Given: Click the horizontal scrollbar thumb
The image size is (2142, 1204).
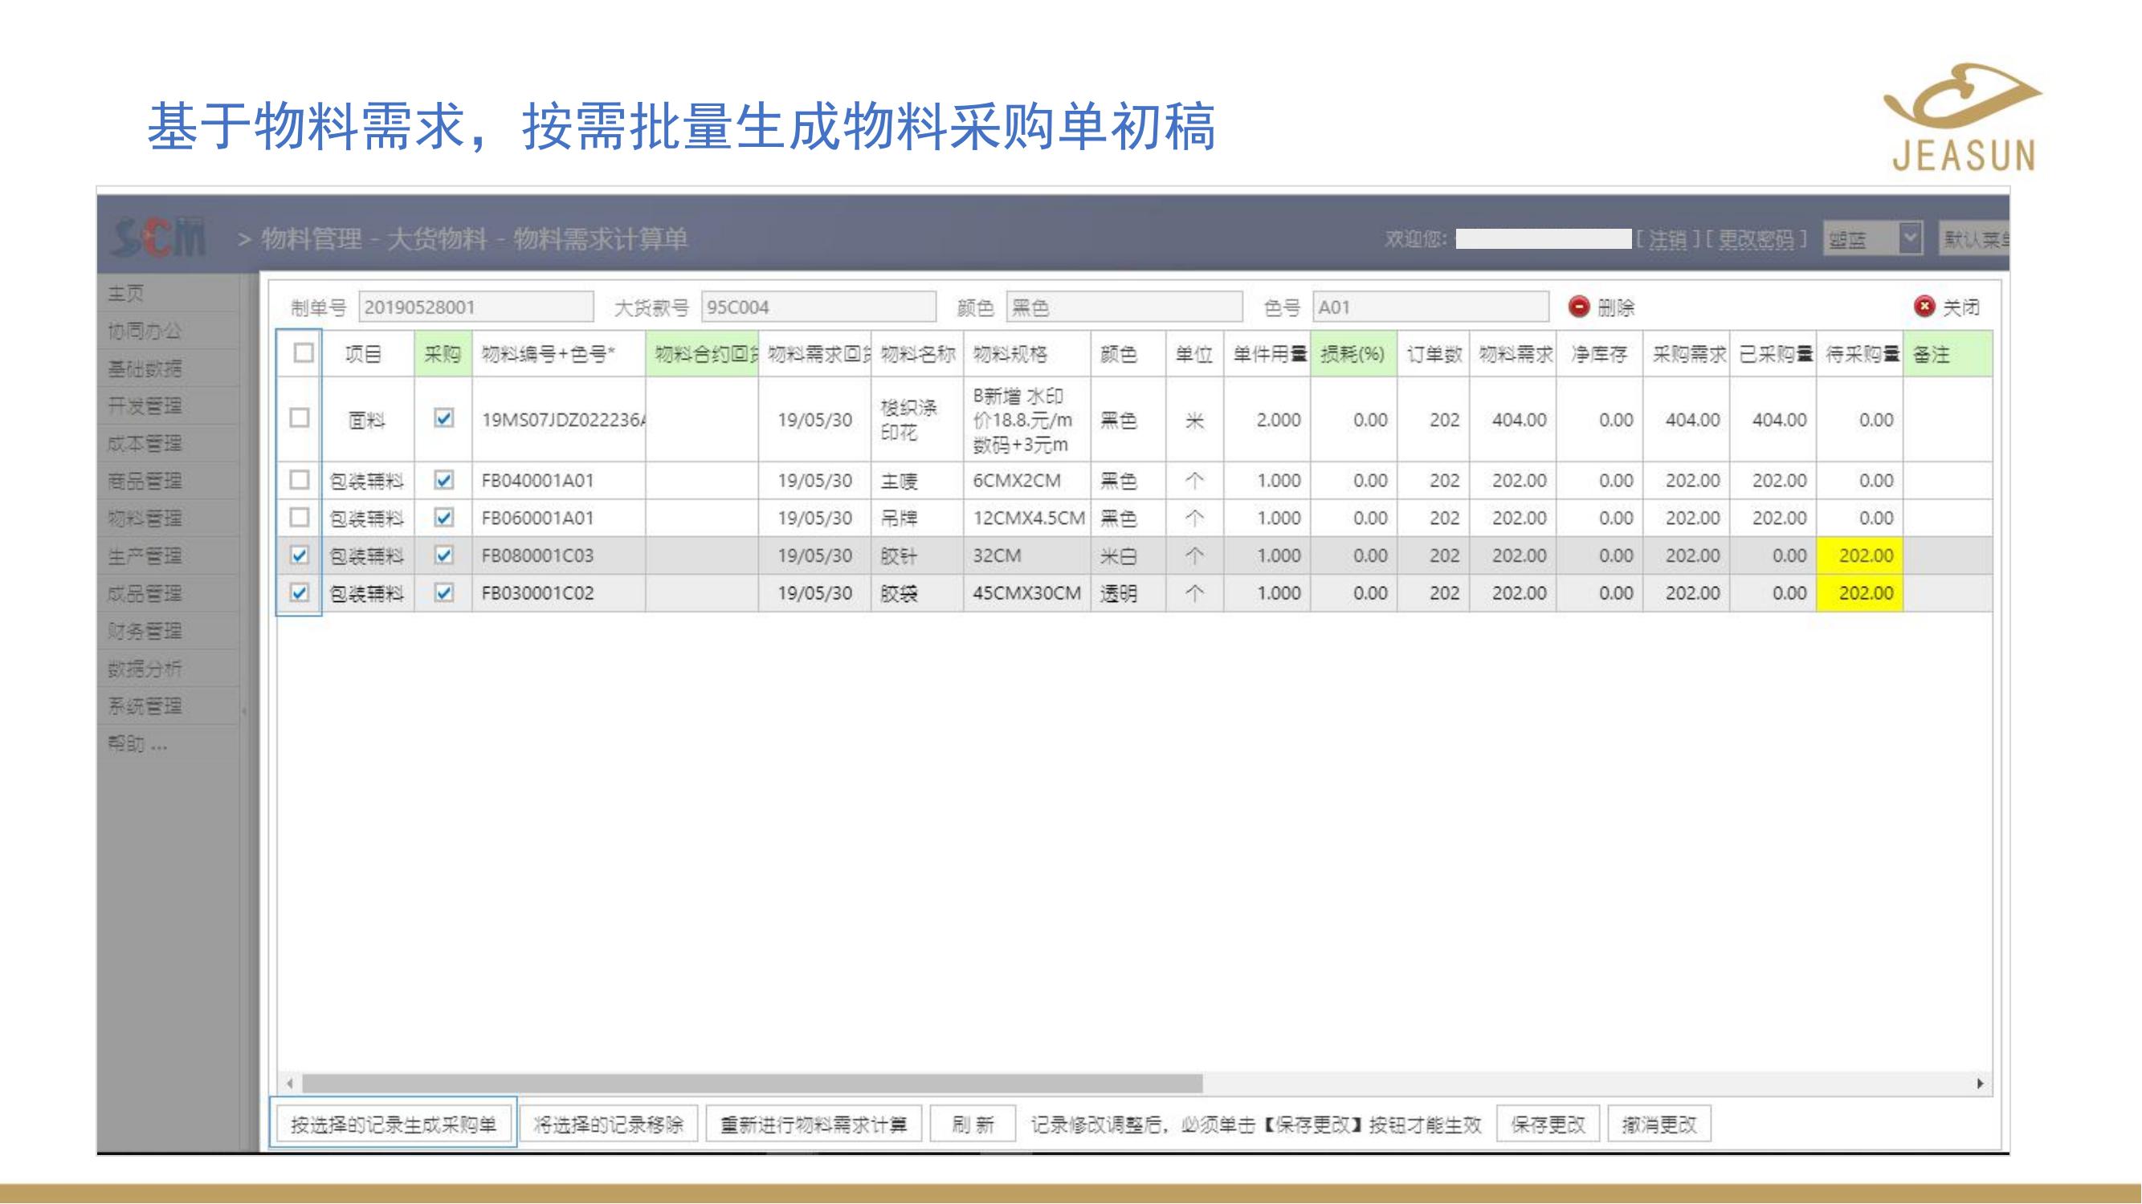Looking at the screenshot, I should click(x=752, y=1084).
